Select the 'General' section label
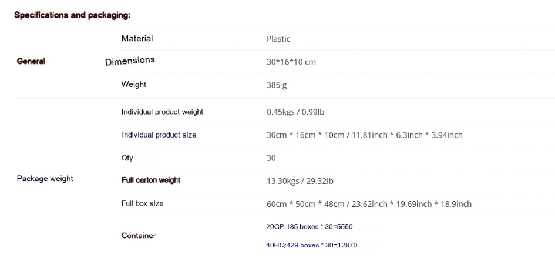The image size is (555, 261). (x=31, y=61)
